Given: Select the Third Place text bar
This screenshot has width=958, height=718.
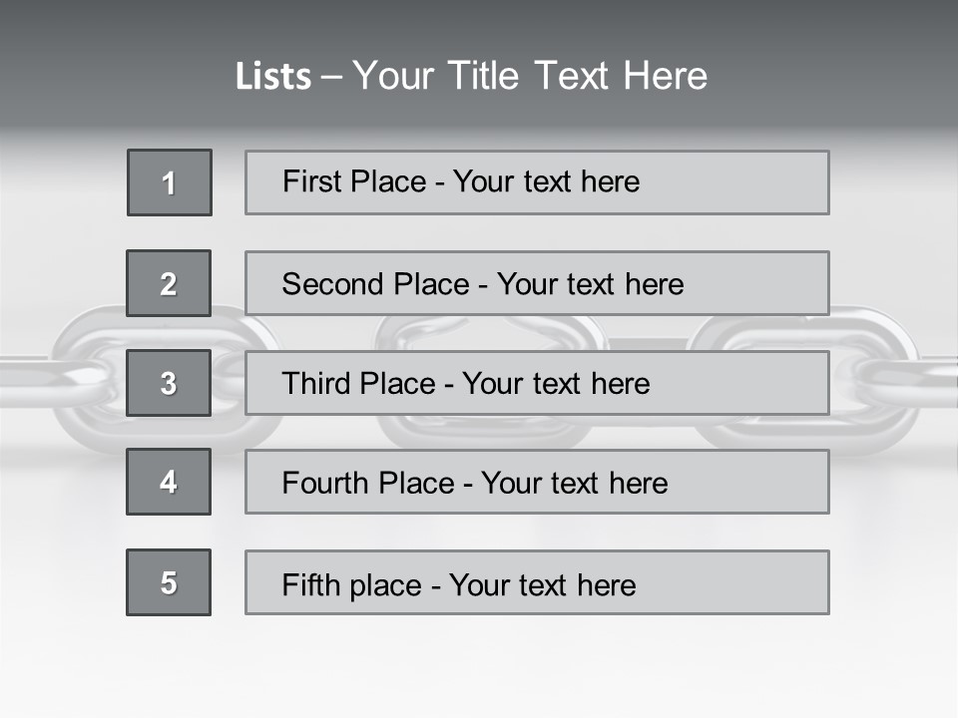Looking at the screenshot, I should pyautogui.click(x=537, y=383).
